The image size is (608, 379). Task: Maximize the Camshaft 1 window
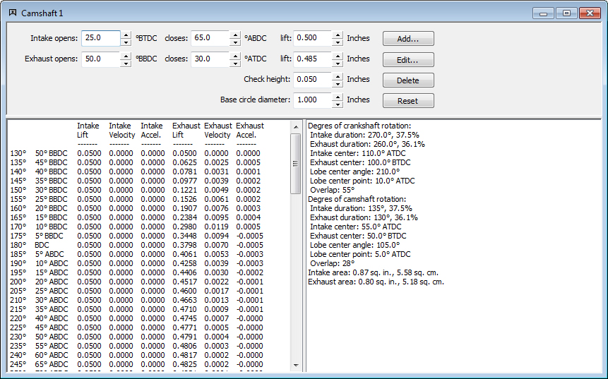(566, 13)
